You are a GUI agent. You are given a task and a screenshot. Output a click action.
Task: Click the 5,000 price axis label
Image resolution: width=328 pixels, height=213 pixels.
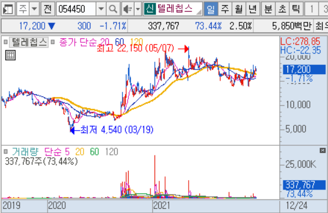296,129
